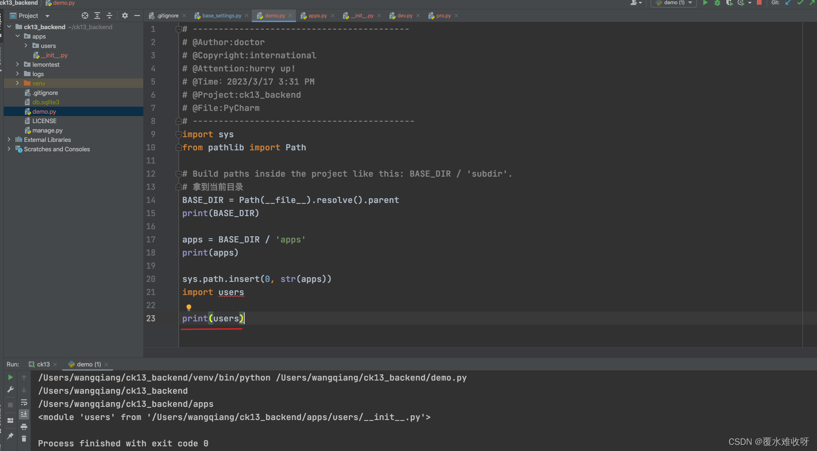
Task: Expand the logs folder
Action: pyautogui.click(x=18, y=74)
